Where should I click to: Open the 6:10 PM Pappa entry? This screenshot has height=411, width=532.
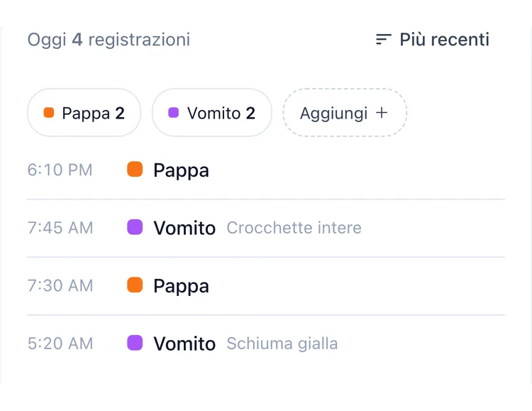coord(266,170)
